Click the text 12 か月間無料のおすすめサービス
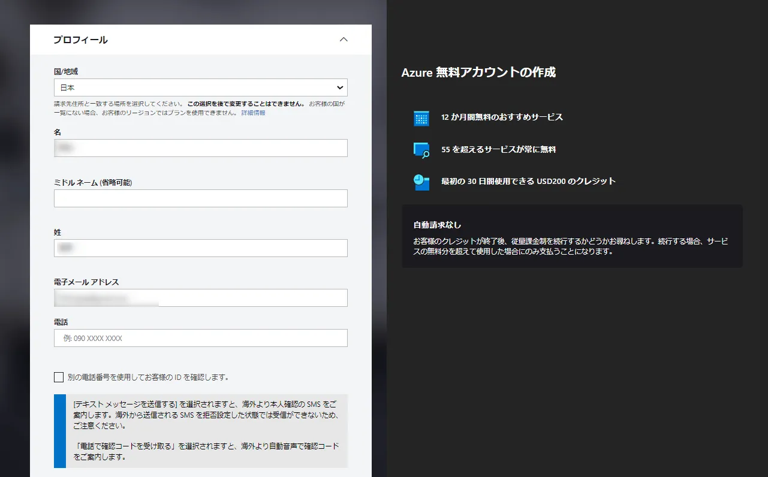768x477 pixels. [502, 117]
